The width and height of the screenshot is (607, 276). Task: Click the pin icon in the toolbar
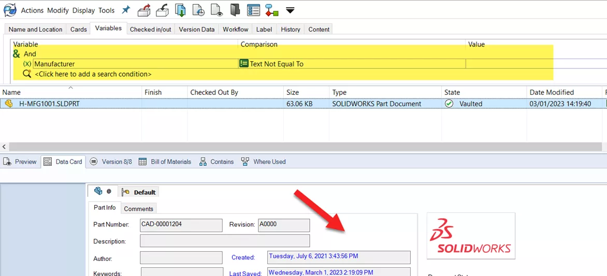click(126, 10)
